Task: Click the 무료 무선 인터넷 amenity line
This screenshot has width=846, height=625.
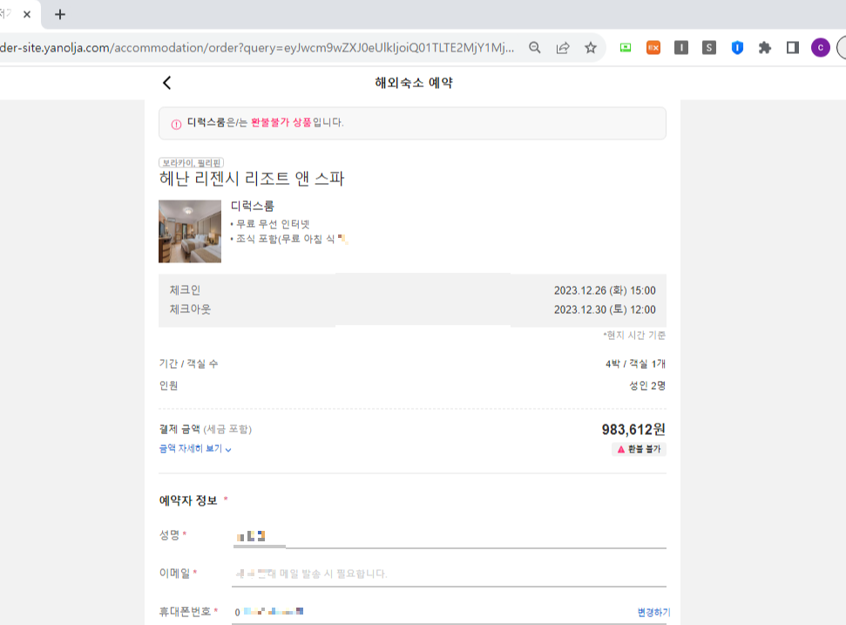Action: pyautogui.click(x=270, y=224)
